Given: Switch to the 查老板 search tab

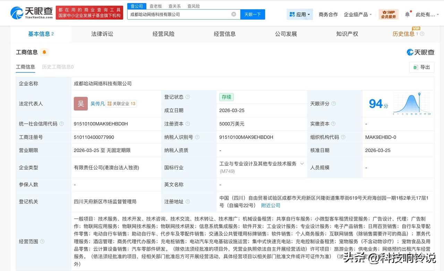Looking at the screenshot, I should (155, 6).
